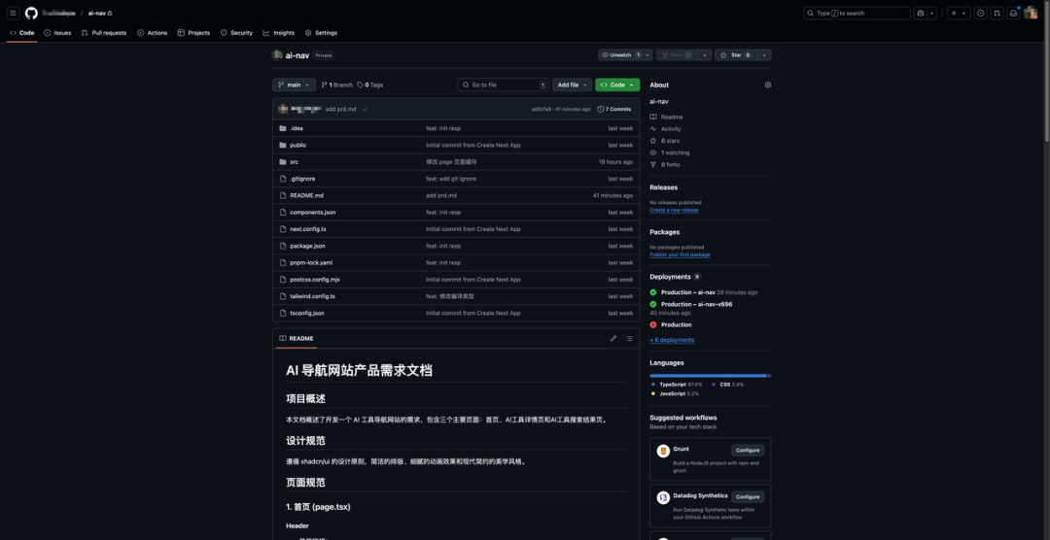The height and width of the screenshot is (540, 1050).
Task: Edit README with the pencil icon
Action: [x=612, y=339]
